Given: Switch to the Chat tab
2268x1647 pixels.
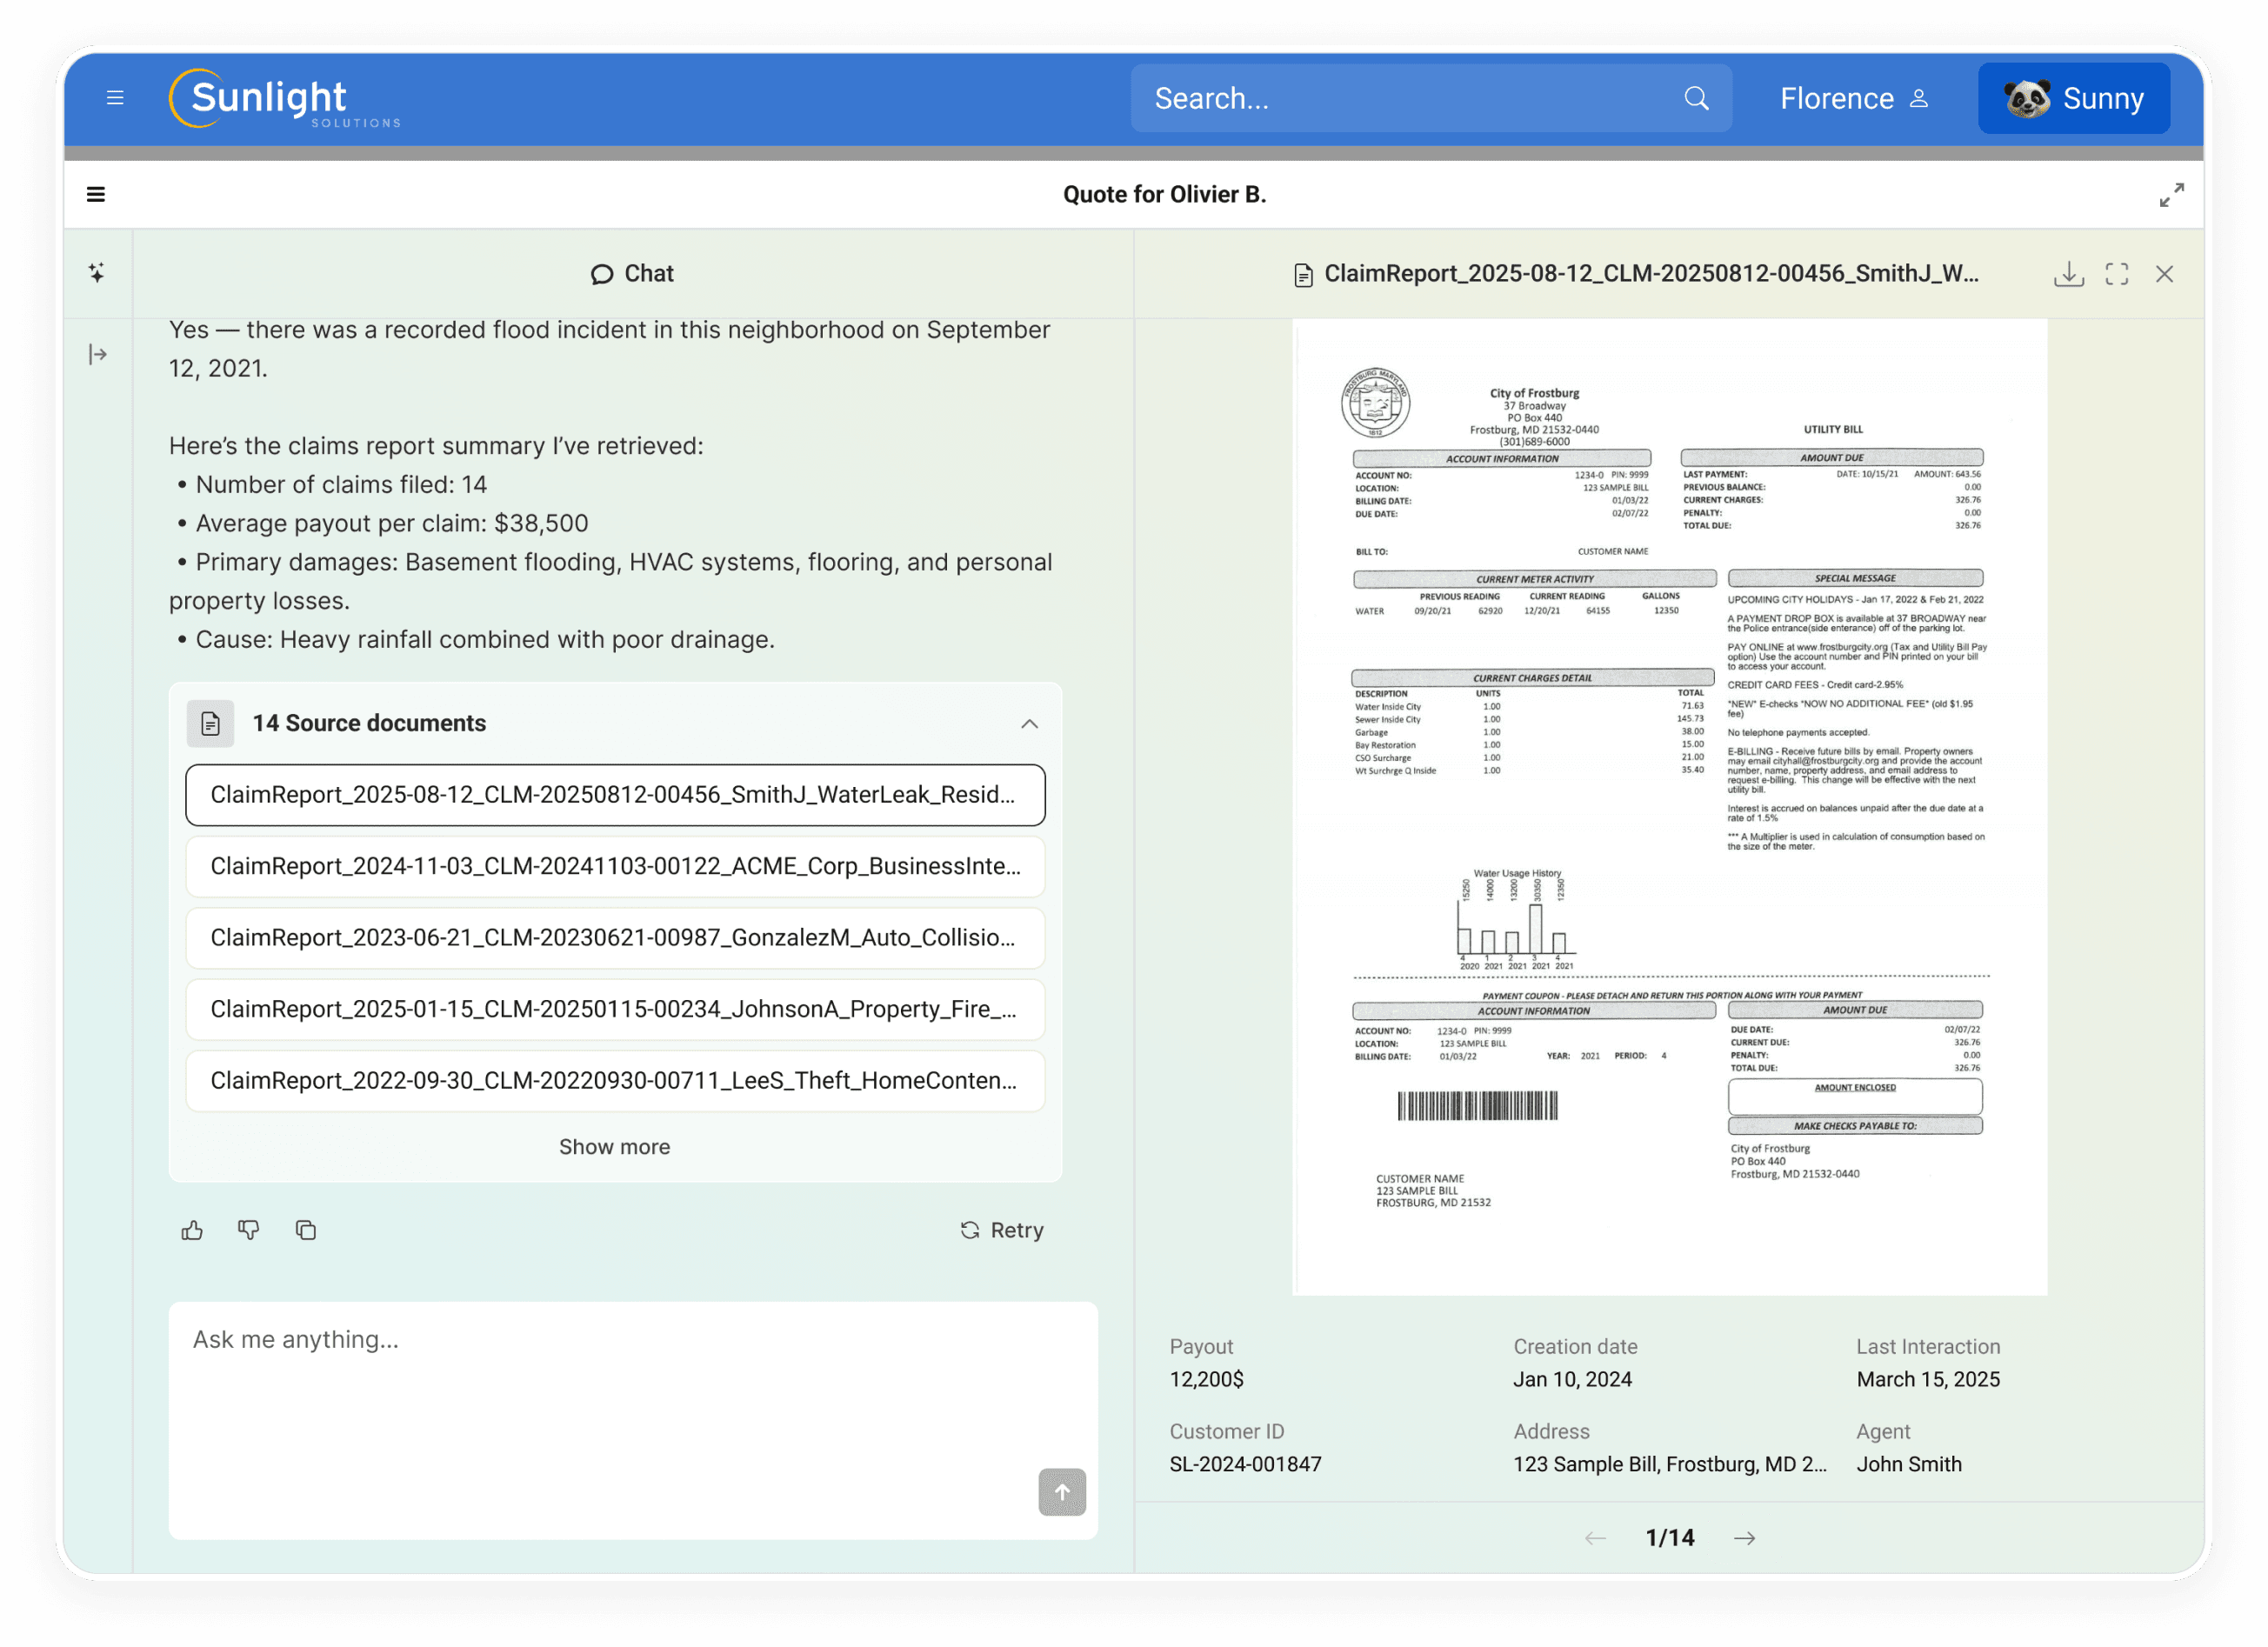Looking at the screenshot, I should [632, 274].
